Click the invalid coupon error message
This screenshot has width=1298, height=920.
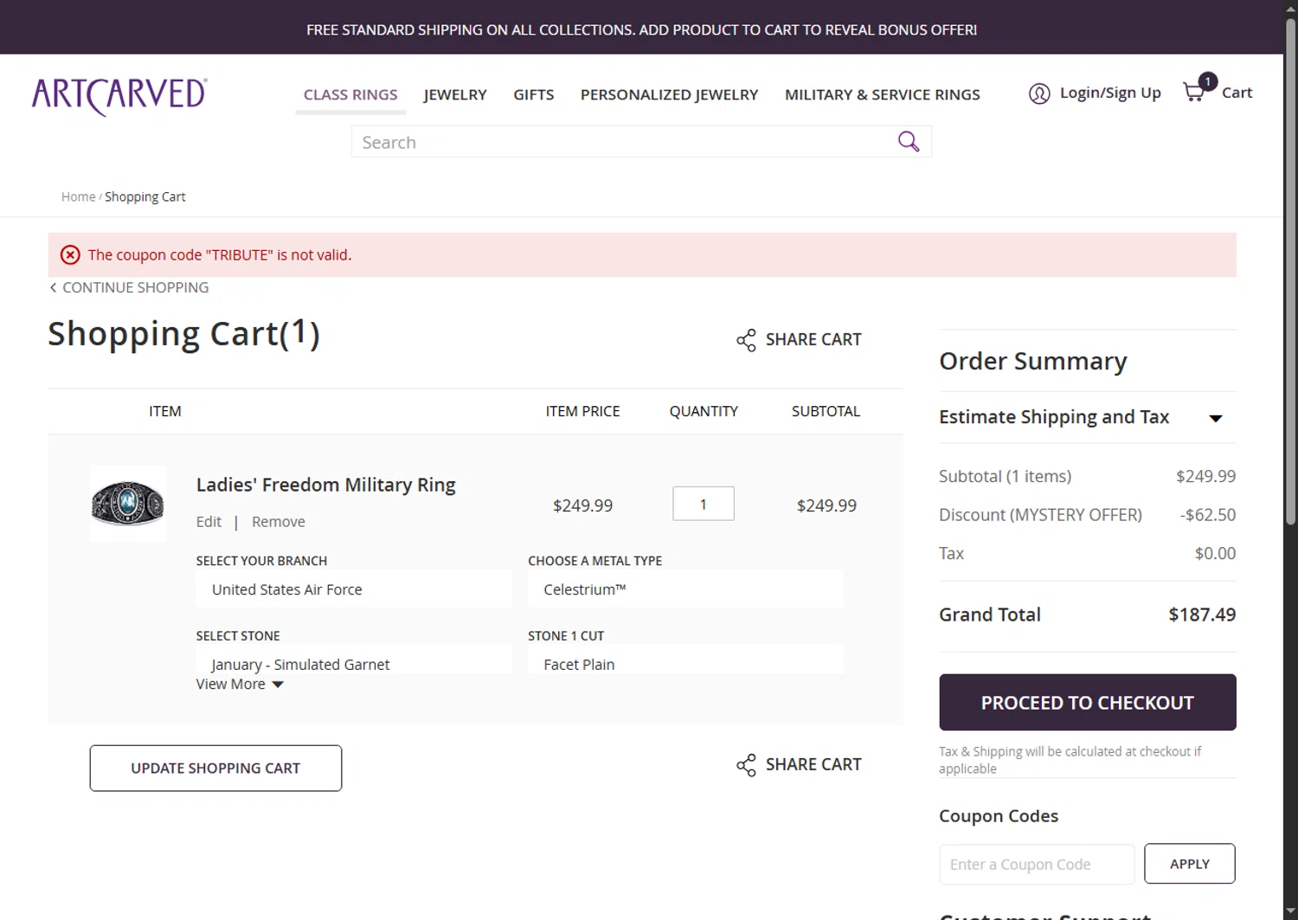220,255
